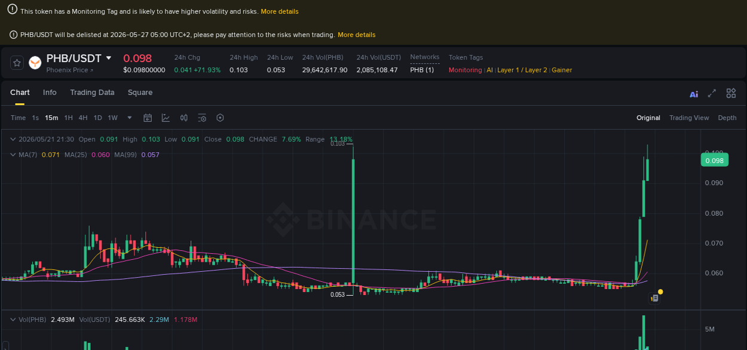
Task: Switch to the Chart tab
Action: [x=20, y=93]
